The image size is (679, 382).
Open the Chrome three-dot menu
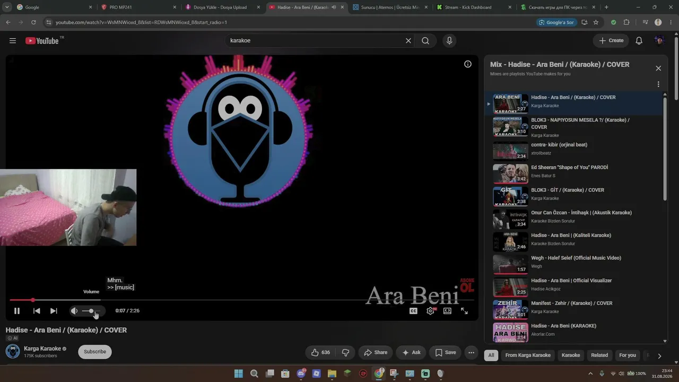(x=671, y=22)
